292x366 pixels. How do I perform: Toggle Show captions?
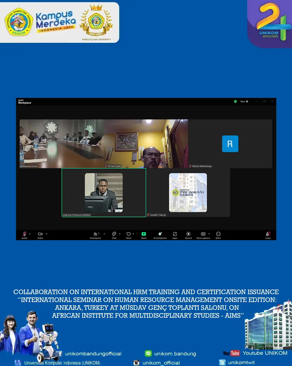203,234
